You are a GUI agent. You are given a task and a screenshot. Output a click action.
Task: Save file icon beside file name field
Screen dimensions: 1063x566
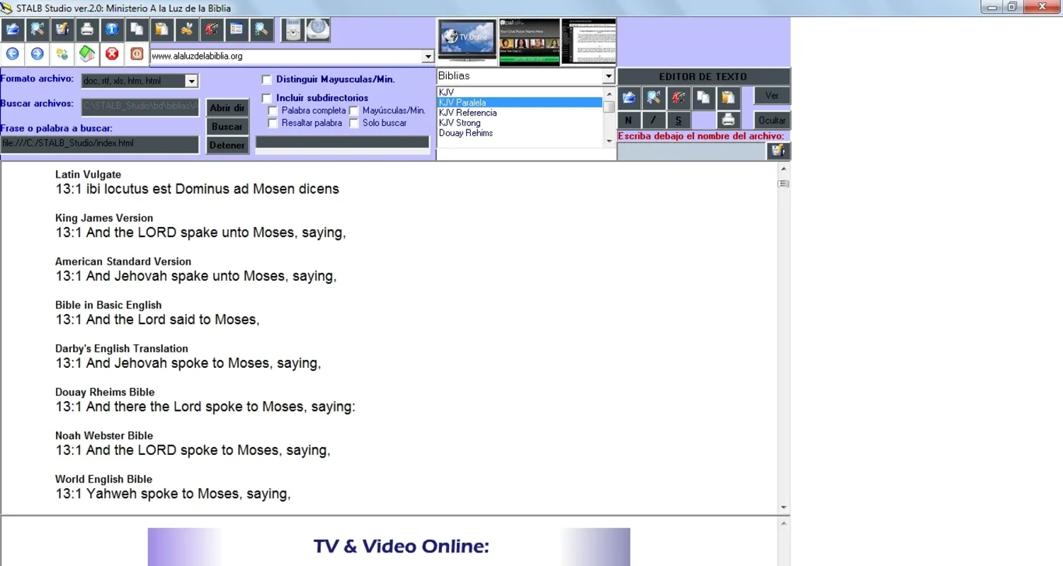pyautogui.click(x=778, y=151)
